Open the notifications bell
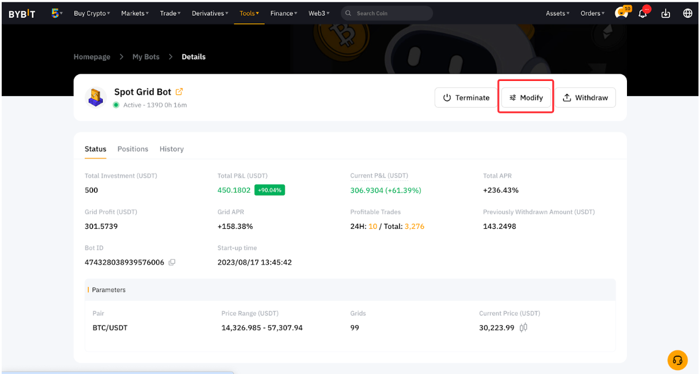The image size is (699, 374). [644, 13]
